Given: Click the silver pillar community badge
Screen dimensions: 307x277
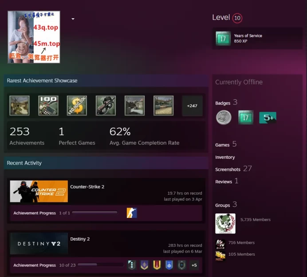Looking at the screenshot, I should pos(224,117).
